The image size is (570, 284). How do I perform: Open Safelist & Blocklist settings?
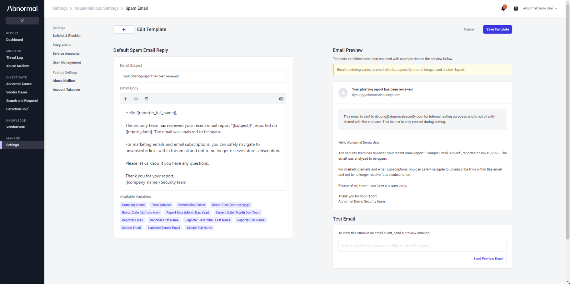point(67,36)
